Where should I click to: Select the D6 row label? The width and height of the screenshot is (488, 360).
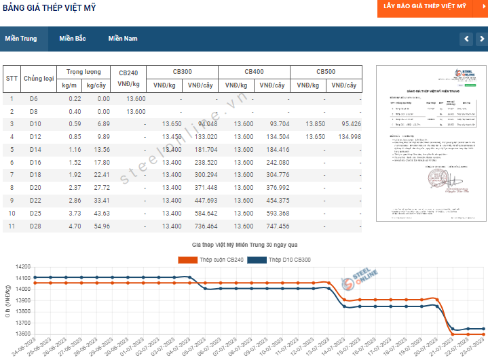coord(34,99)
